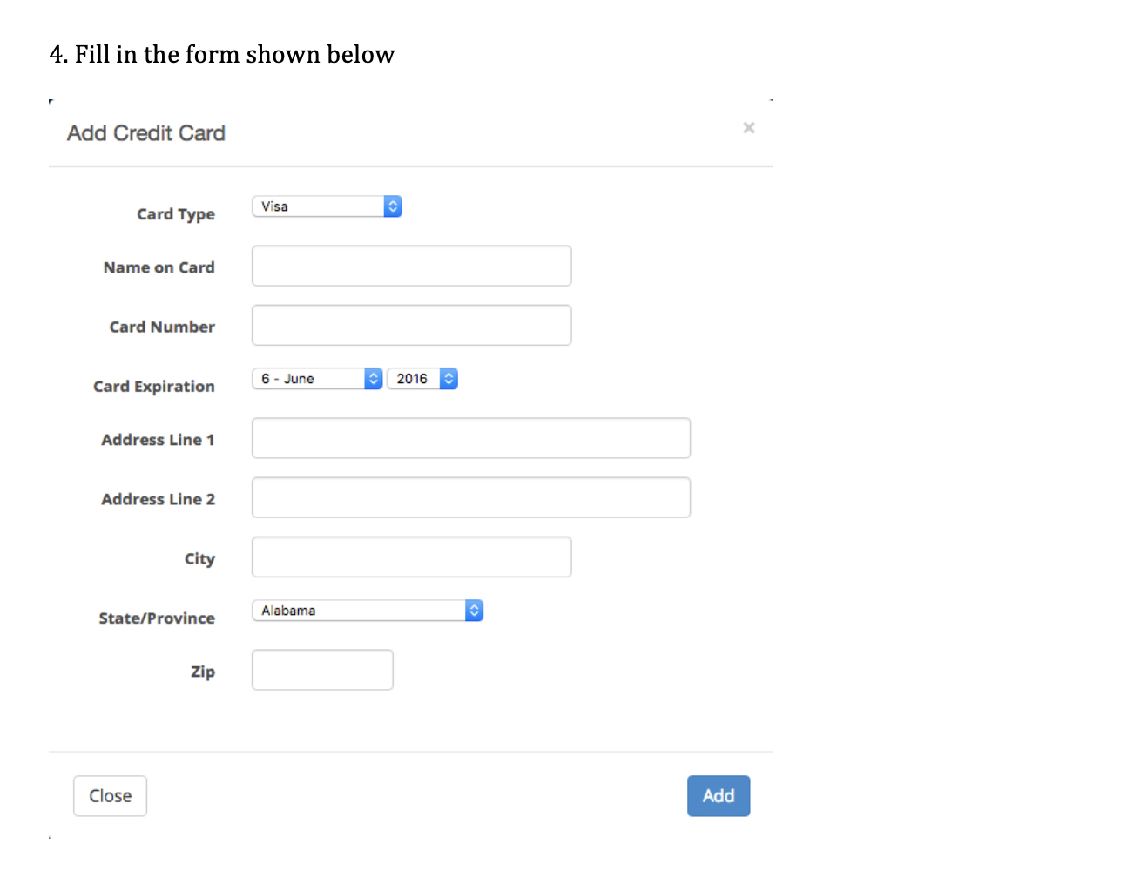1127x871 pixels.
Task: Open the State/Province dropdown showing Alabama
Action: coord(357,610)
